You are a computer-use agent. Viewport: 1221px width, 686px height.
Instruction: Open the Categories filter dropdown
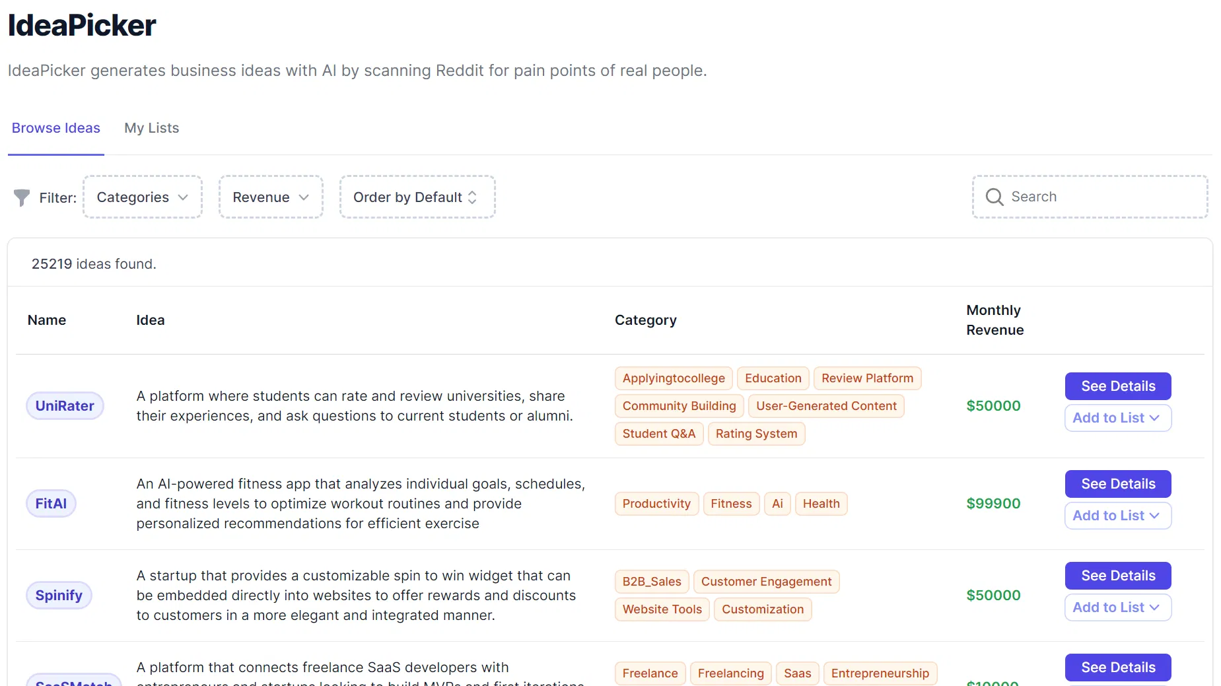(x=142, y=197)
